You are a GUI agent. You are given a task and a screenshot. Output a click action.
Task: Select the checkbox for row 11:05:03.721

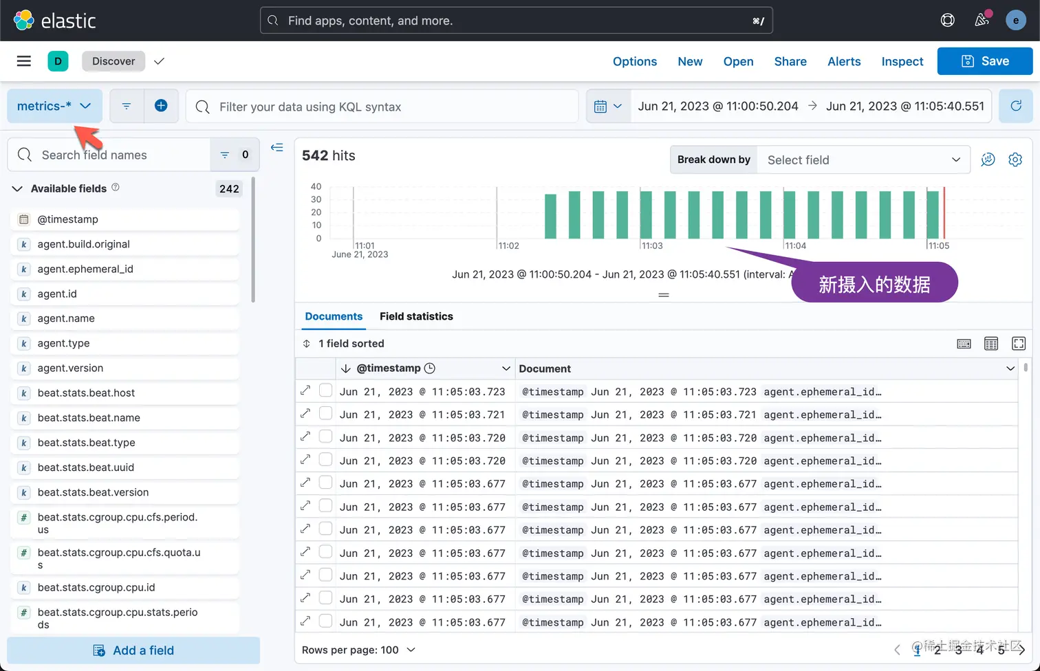[x=326, y=414]
